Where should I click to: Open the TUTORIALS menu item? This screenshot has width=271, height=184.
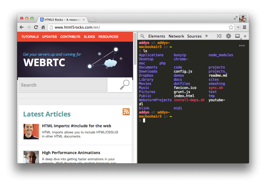click(30, 37)
